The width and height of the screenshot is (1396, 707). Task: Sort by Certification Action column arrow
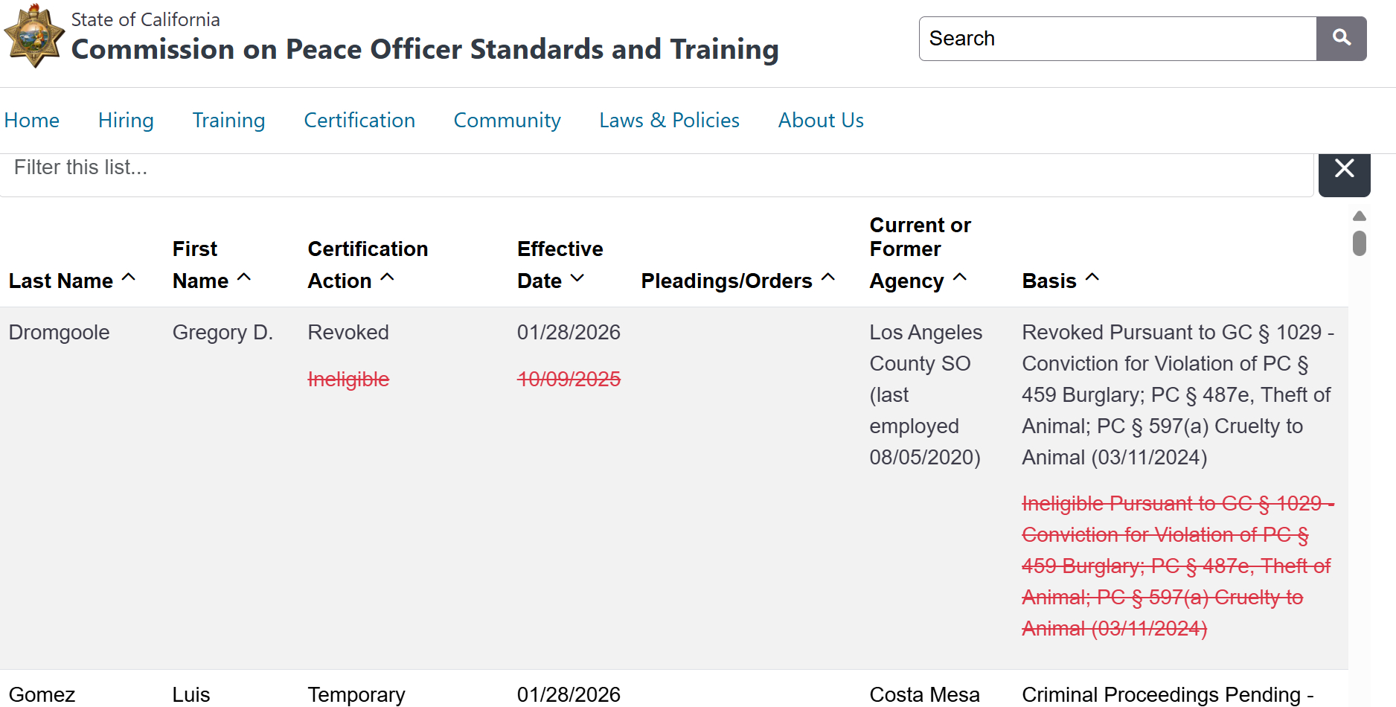click(387, 278)
